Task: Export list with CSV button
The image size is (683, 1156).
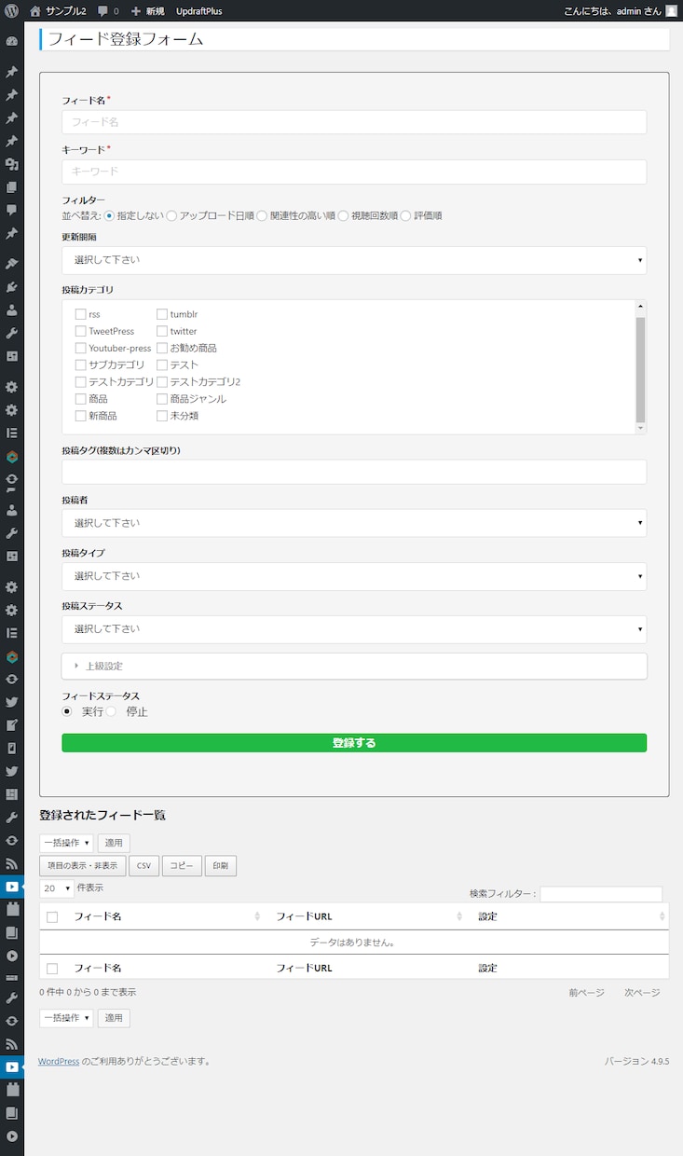Action: coord(143,866)
